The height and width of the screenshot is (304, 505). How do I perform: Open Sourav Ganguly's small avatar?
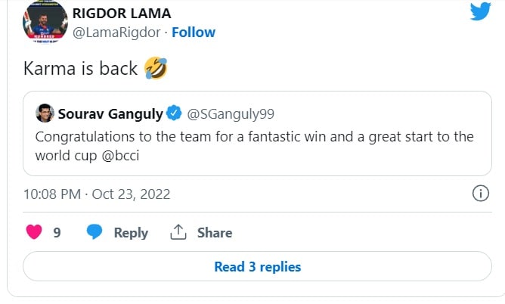click(44, 113)
